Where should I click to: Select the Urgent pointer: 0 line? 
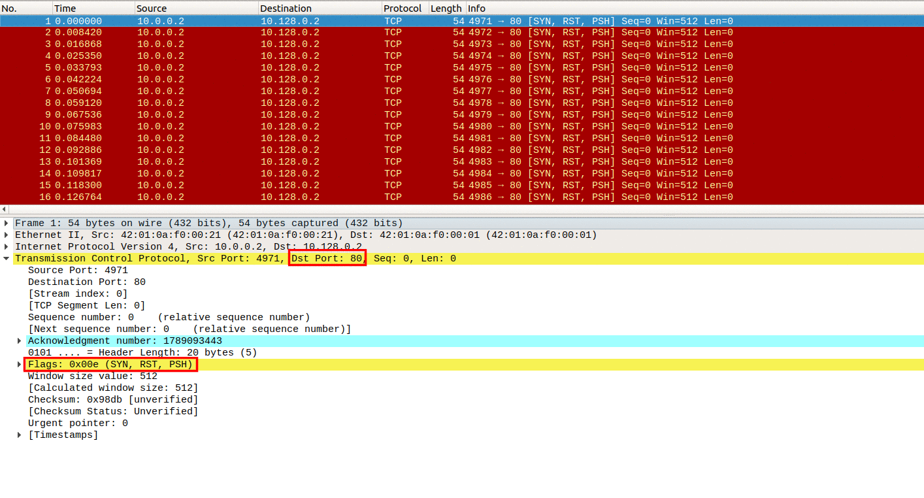pyautogui.click(x=78, y=423)
